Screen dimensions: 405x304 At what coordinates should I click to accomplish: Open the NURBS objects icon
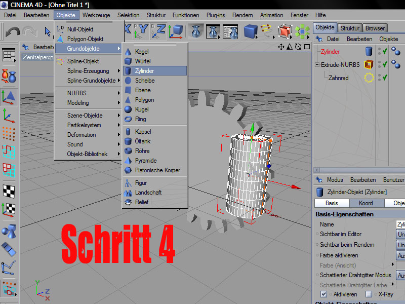click(x=285, y=31)
